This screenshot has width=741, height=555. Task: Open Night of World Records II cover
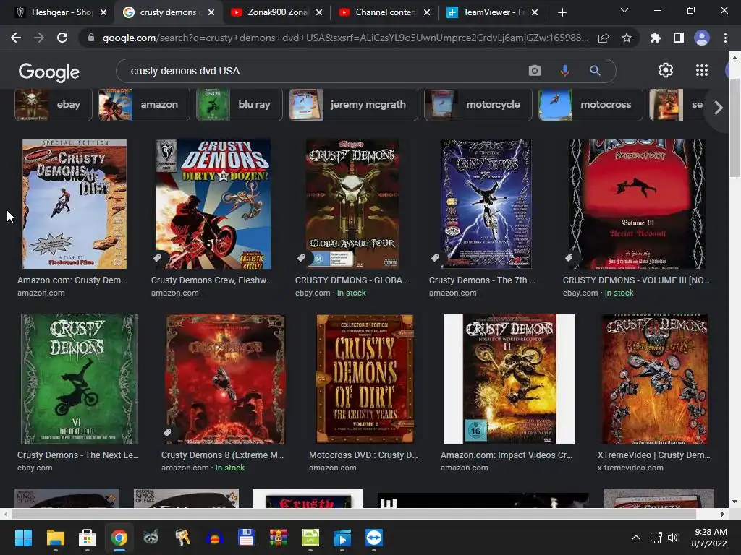point(509,379)
